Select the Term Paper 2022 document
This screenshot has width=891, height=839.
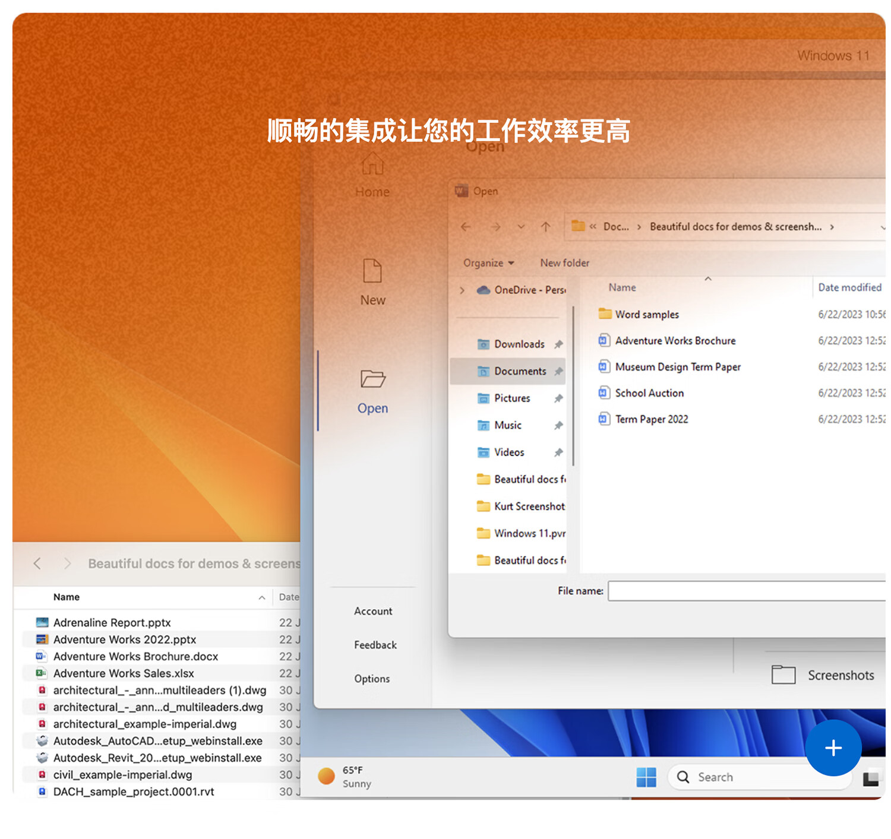(x=643, y=419)
